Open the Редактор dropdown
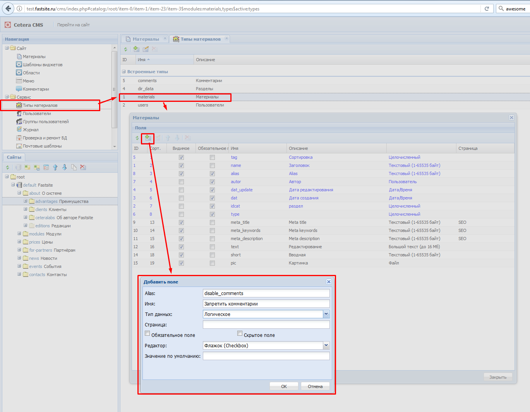 (x=326, y=345)
